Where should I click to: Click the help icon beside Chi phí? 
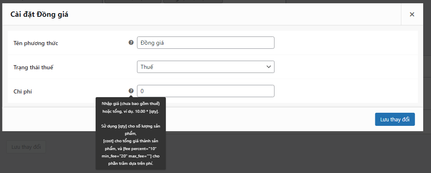pyautogui.click(x=131, y=91)
